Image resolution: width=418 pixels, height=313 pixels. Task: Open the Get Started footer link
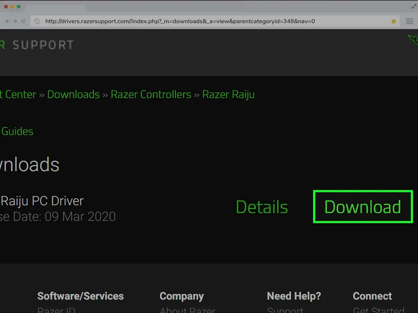coord(378,310)
